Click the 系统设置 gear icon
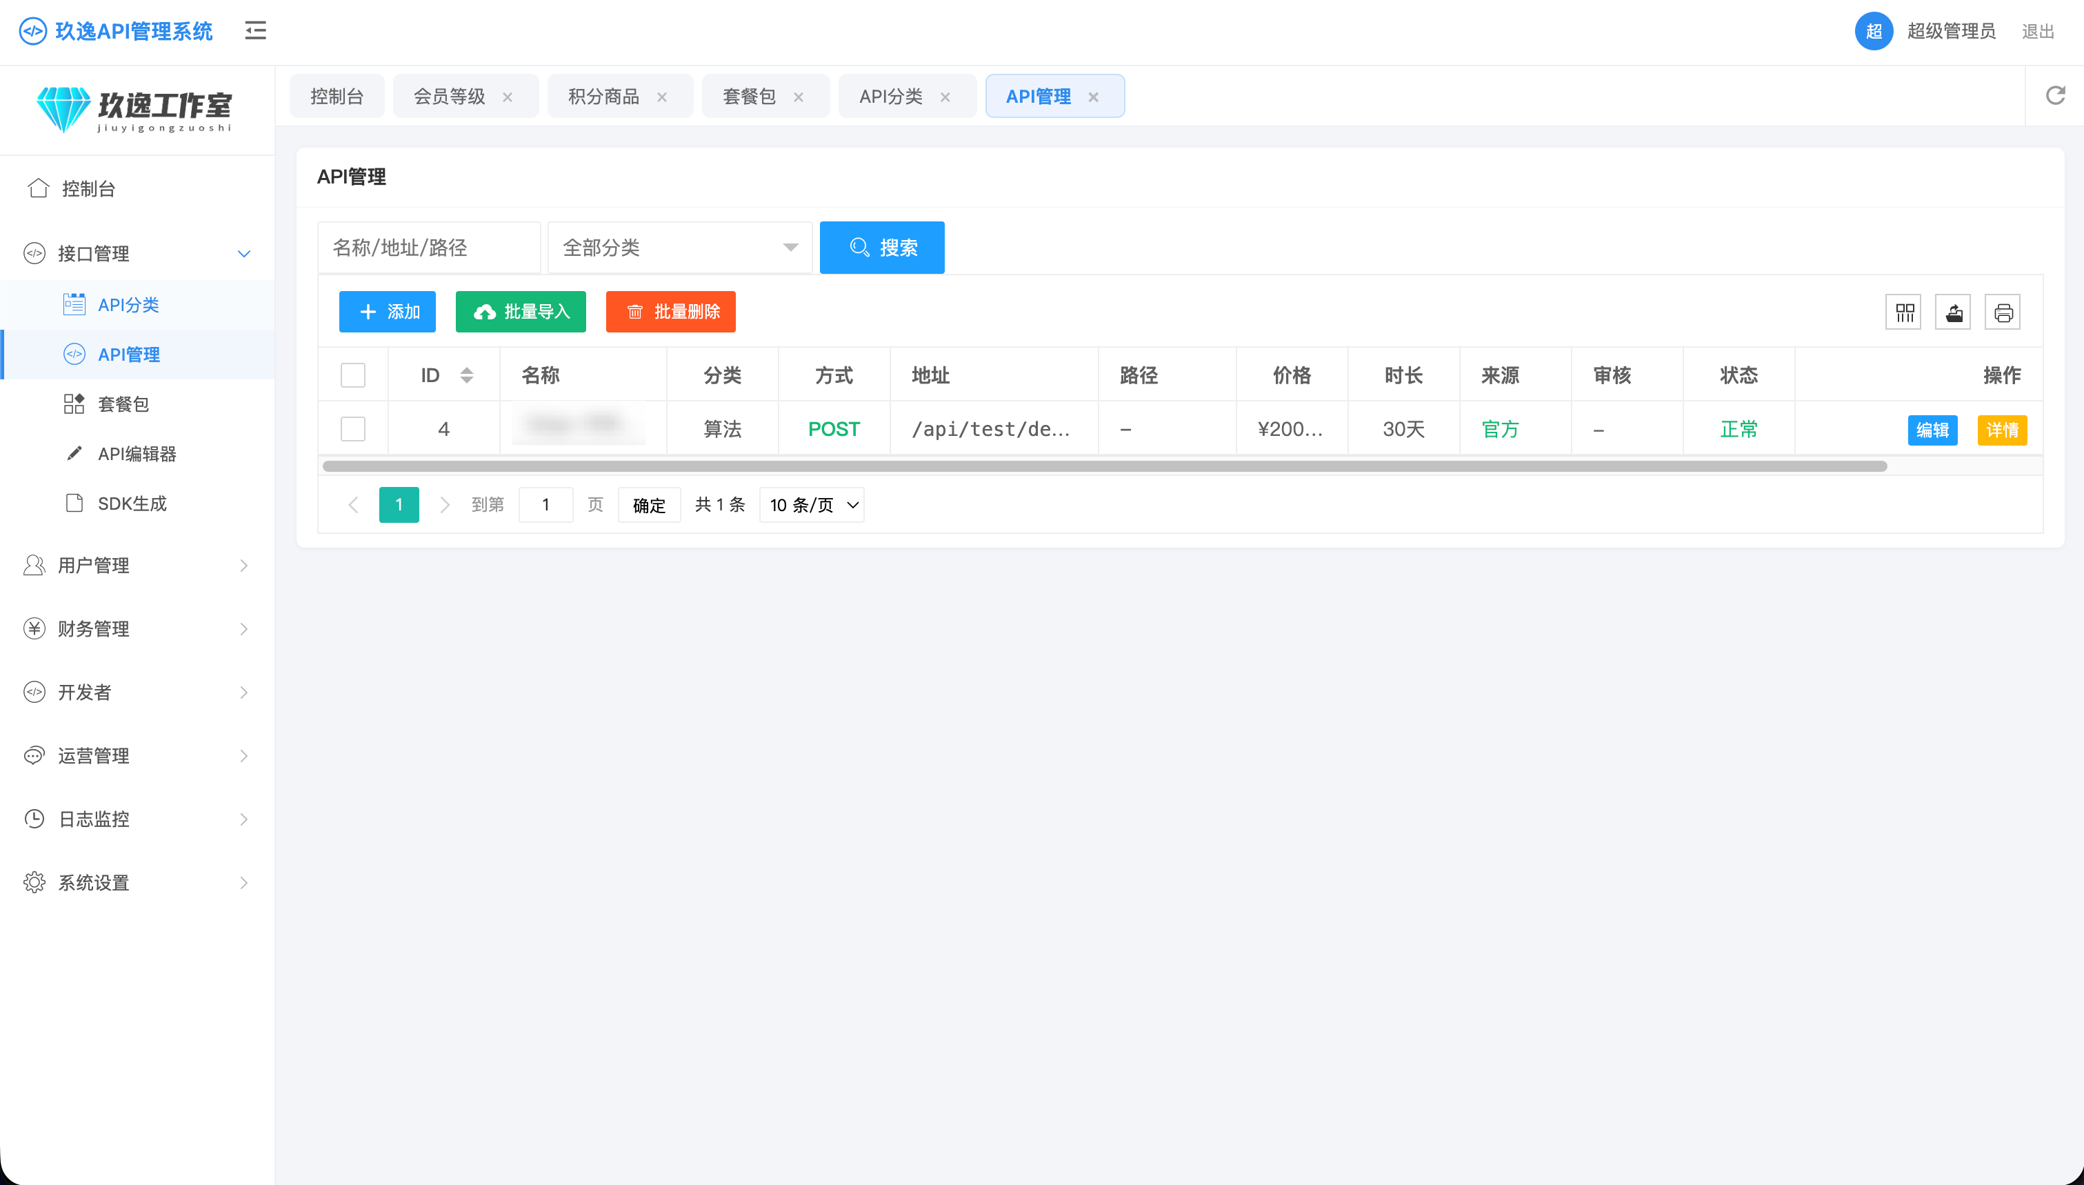Screen dimensions: 2084x1185 tap(34, 882)
